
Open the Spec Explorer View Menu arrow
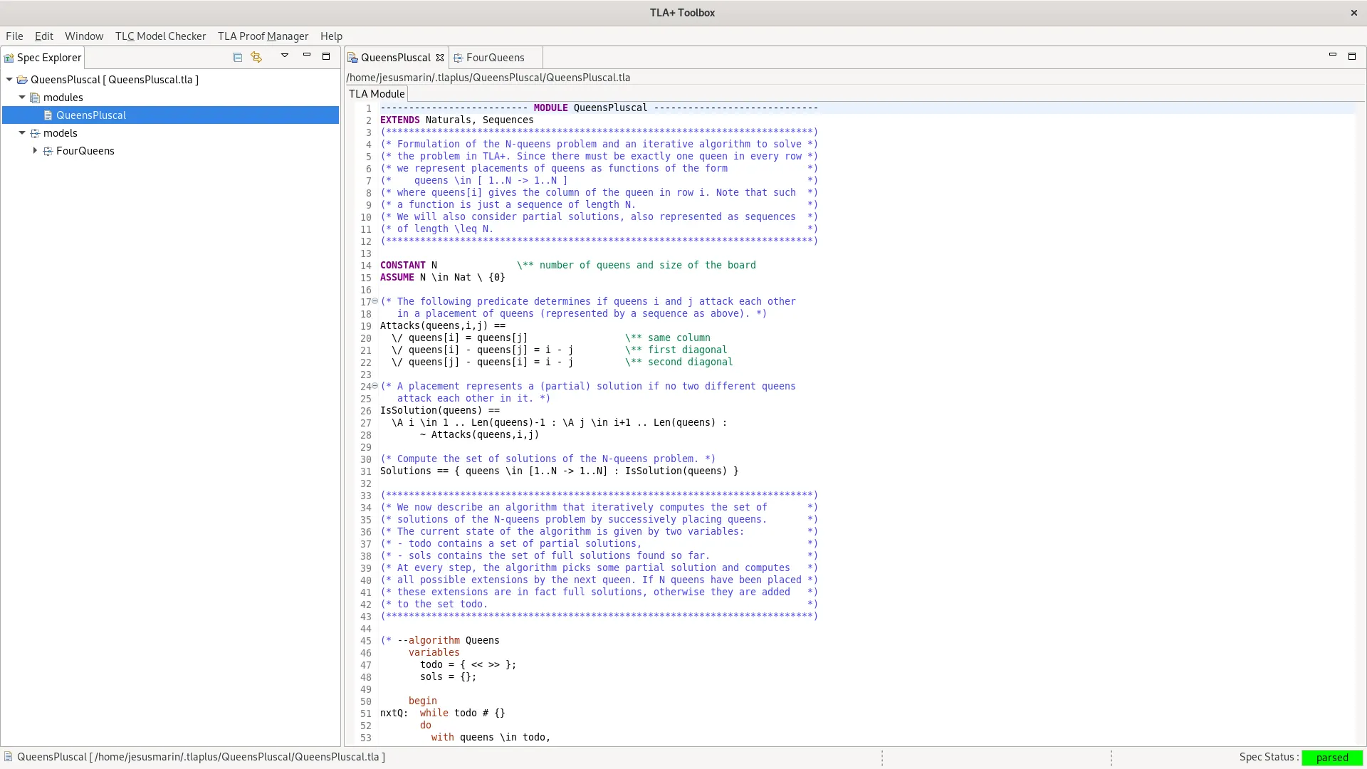coord(285,56)
